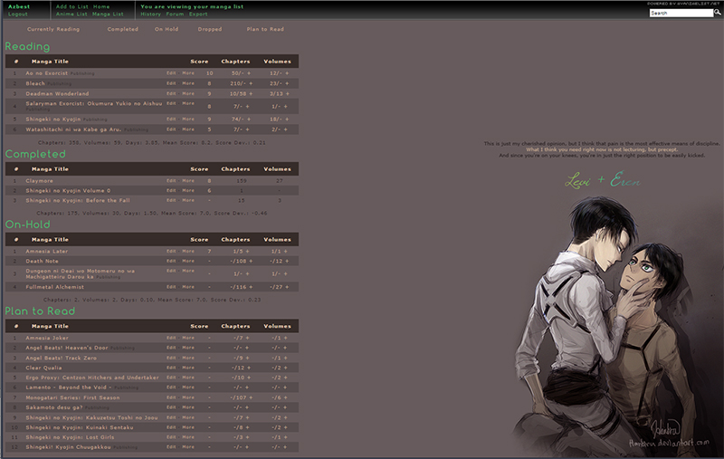Sort the On-Hold table by Volumes
The image size is (724, 459).
pyautogui.click(x=277, y=240)
